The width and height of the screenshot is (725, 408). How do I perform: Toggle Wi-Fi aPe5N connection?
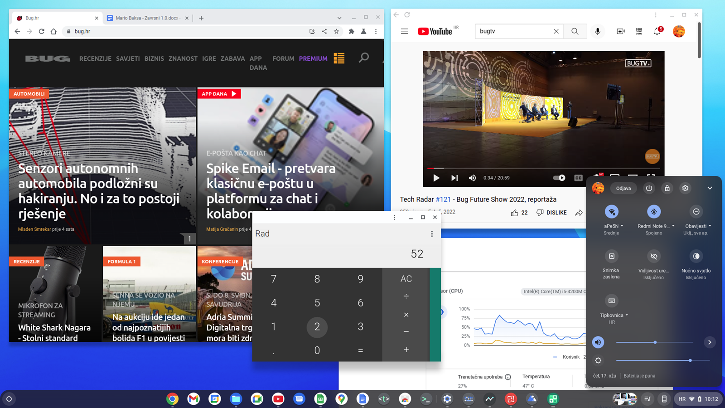click(611, 212)
